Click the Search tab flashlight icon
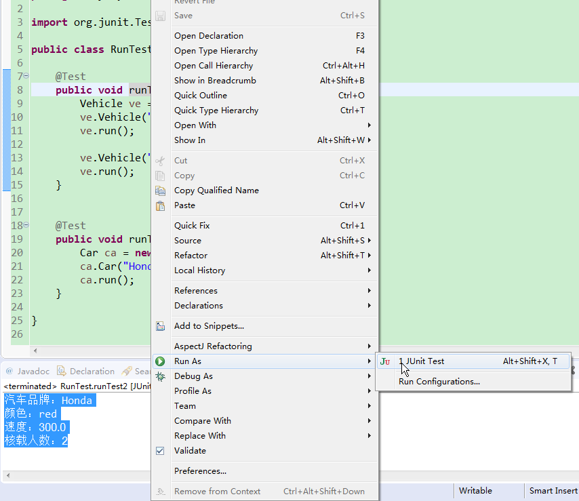 tap(127, 371)
